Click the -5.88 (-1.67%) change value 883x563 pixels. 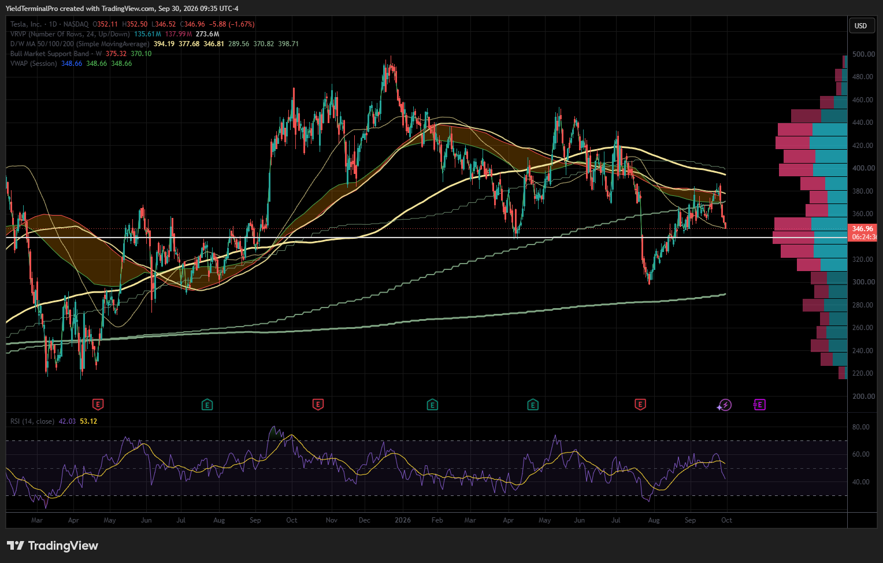pyautogui.click(x=232, y=24)
